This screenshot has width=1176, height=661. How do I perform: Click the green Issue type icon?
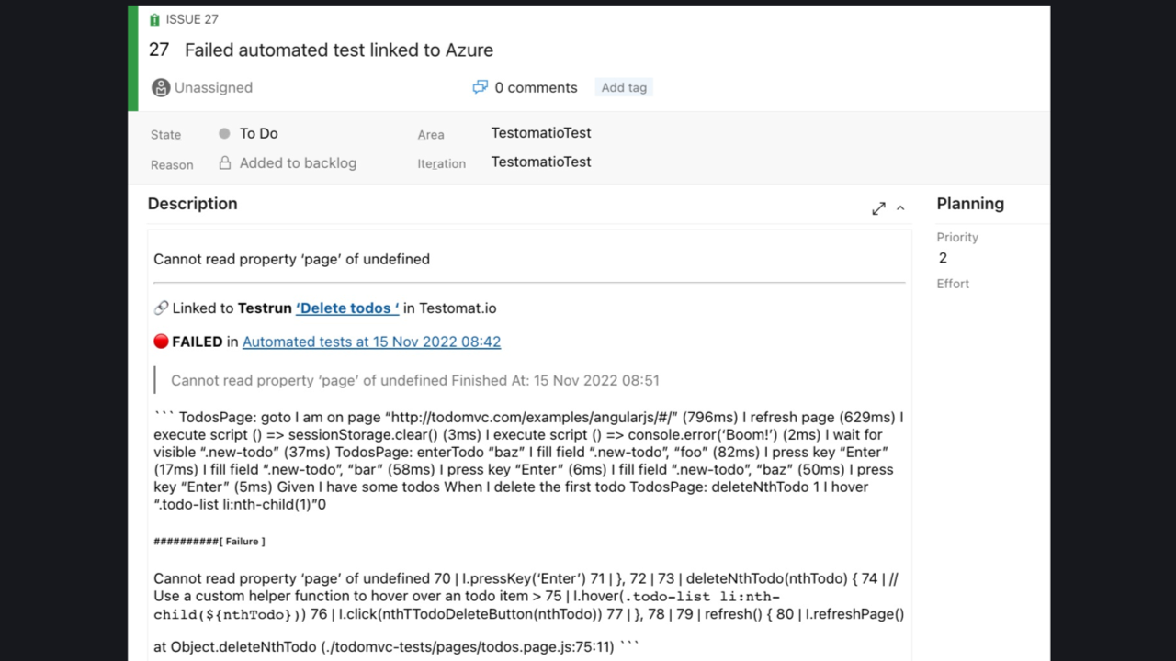point(154,19)
